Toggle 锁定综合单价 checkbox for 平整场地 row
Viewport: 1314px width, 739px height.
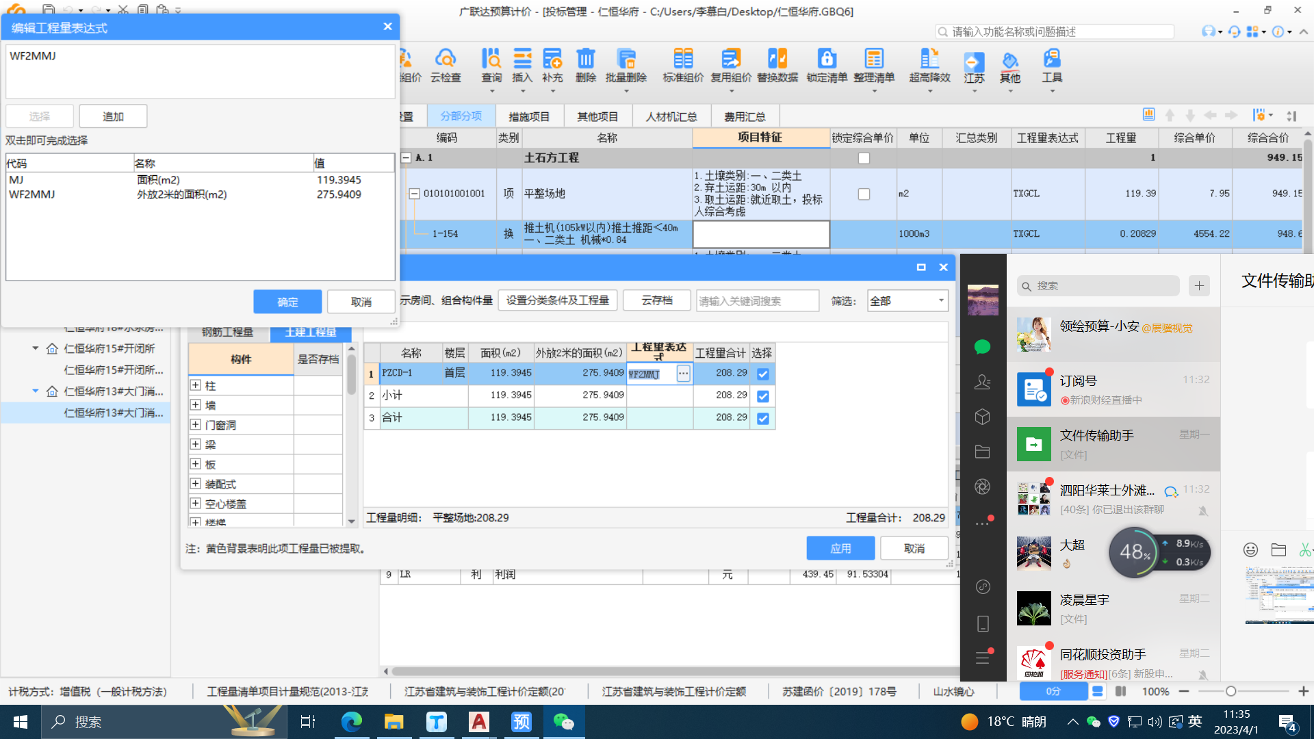tap(864, 194)
